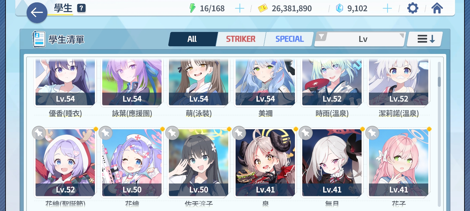Go back with the arrow button
470x211 pixels.
[x=37, y=13]
